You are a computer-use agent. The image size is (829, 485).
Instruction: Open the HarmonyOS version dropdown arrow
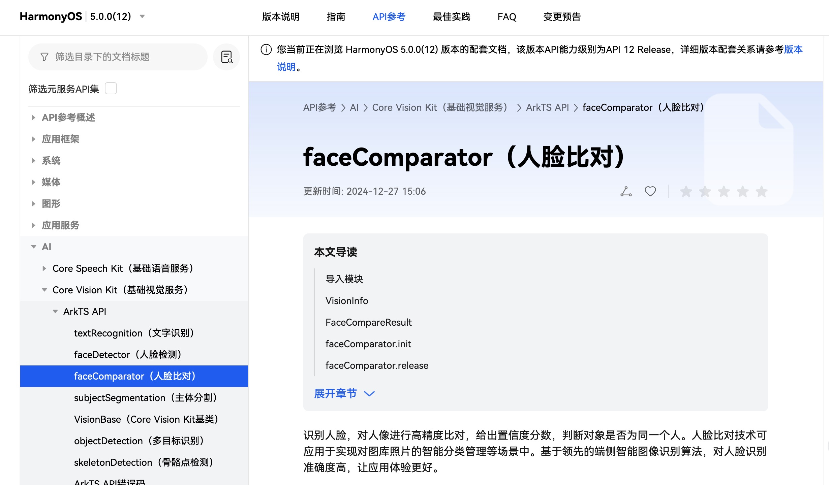point(142,17)
